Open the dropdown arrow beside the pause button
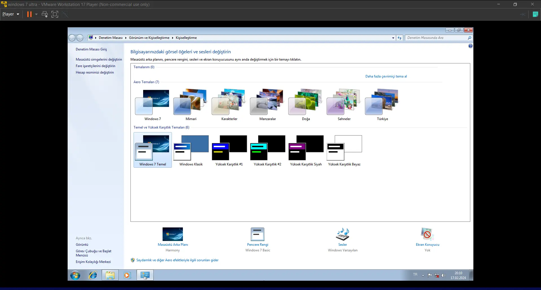 (36, 14)
